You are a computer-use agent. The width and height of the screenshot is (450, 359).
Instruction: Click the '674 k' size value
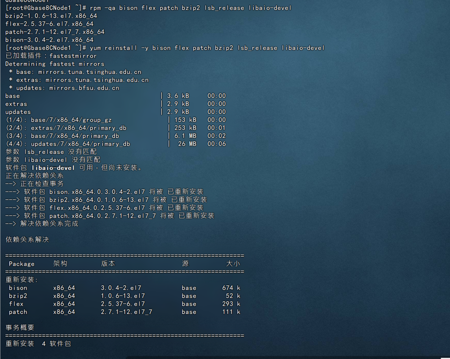tap(231, 288)
